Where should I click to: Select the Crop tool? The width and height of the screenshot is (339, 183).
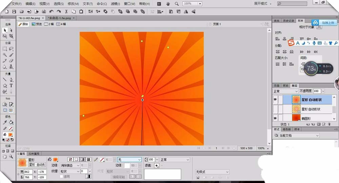[x=11, y=36]
